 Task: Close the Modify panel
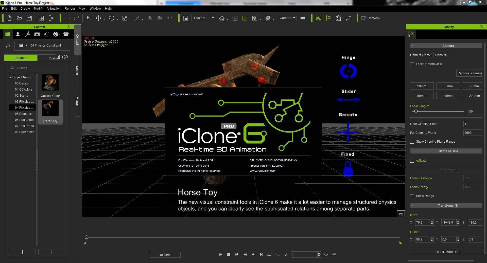(x=481, y=27)
